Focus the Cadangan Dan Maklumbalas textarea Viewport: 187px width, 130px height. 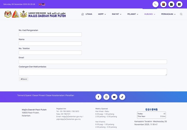pos(93,72)
